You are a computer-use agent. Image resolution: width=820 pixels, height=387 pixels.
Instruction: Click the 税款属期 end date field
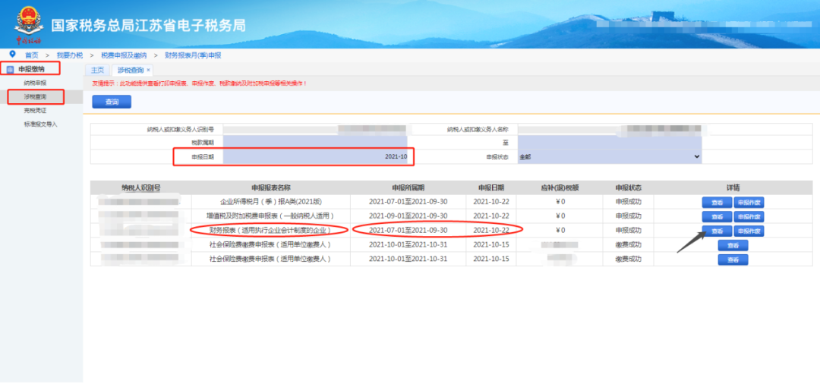tap(609, 143)
